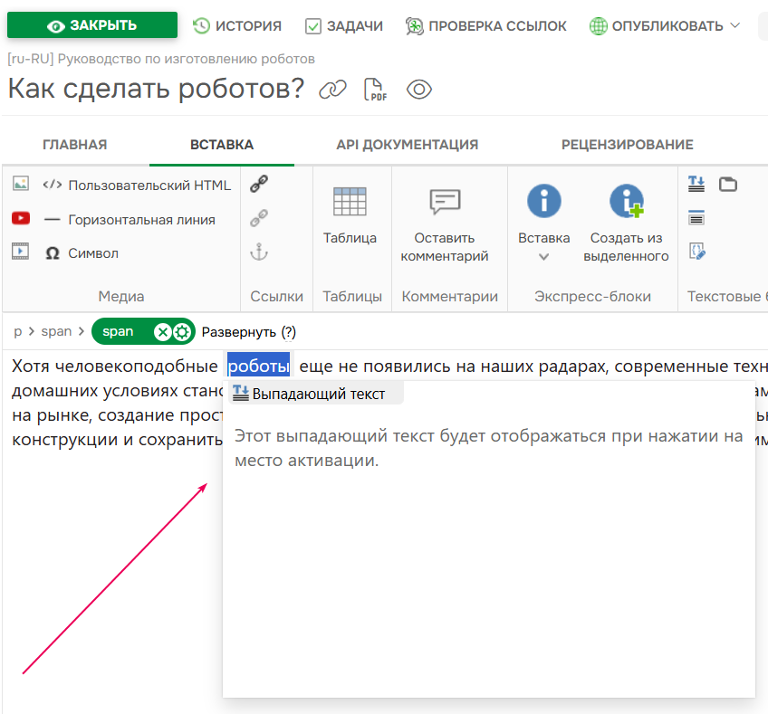Viewport: 768px width, 714px height.
Task: Toggle preview with the eye icon near the title
Action: click(418, 90)
